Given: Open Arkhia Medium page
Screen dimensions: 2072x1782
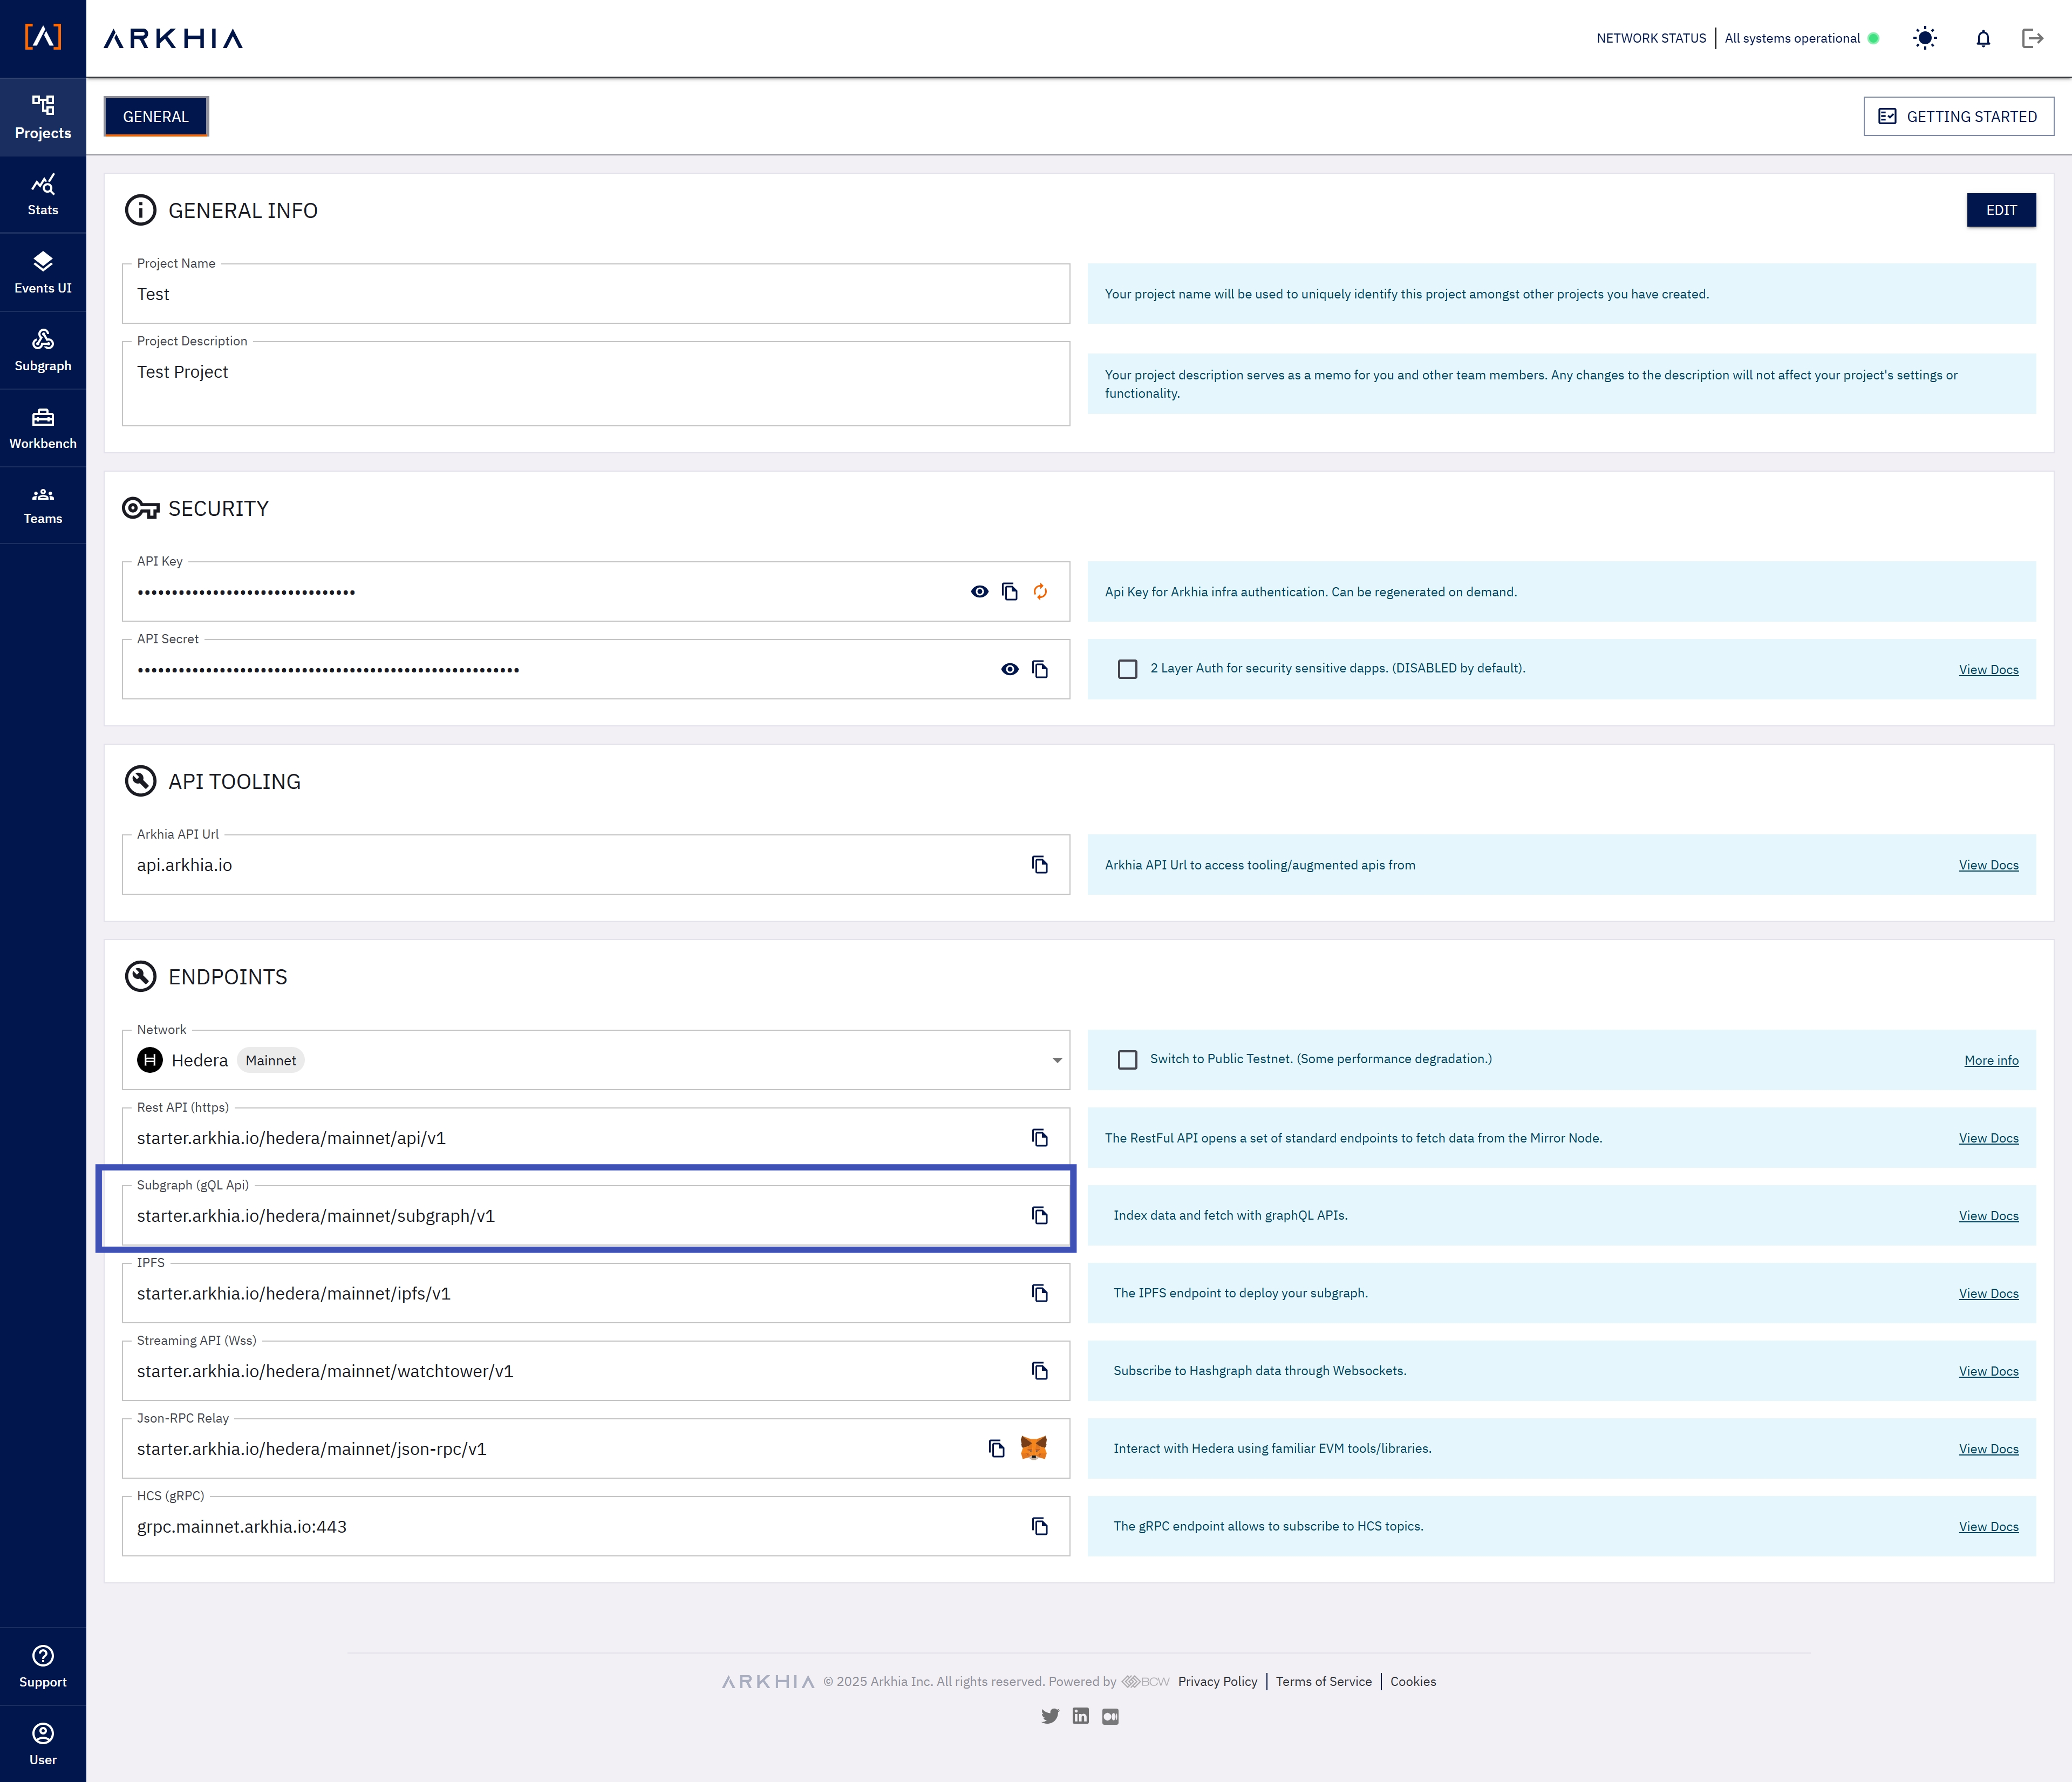Looking at the screenshot, I should (x=1110, y=1716).
